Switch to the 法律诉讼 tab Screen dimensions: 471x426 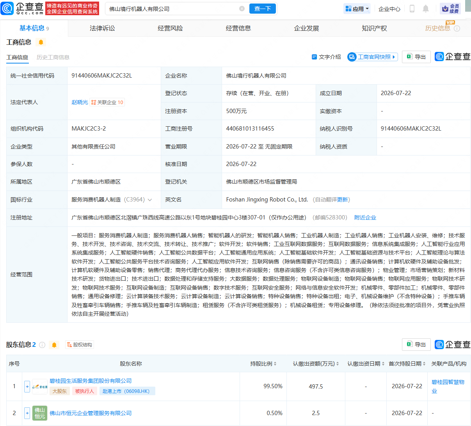coord(102,28)
